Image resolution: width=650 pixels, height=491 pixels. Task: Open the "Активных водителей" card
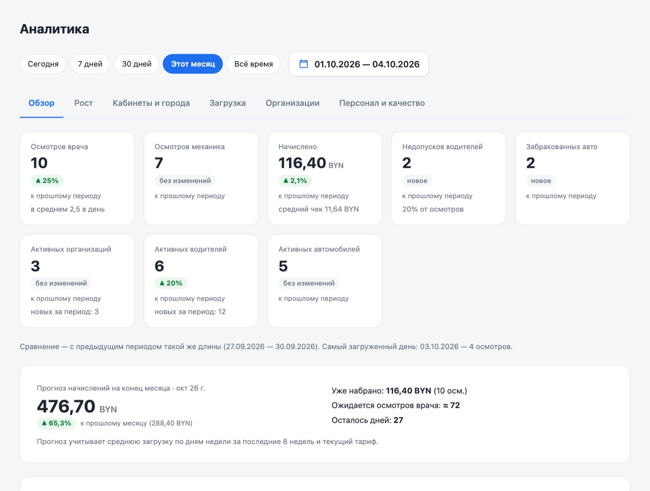(x=201, y=281)
